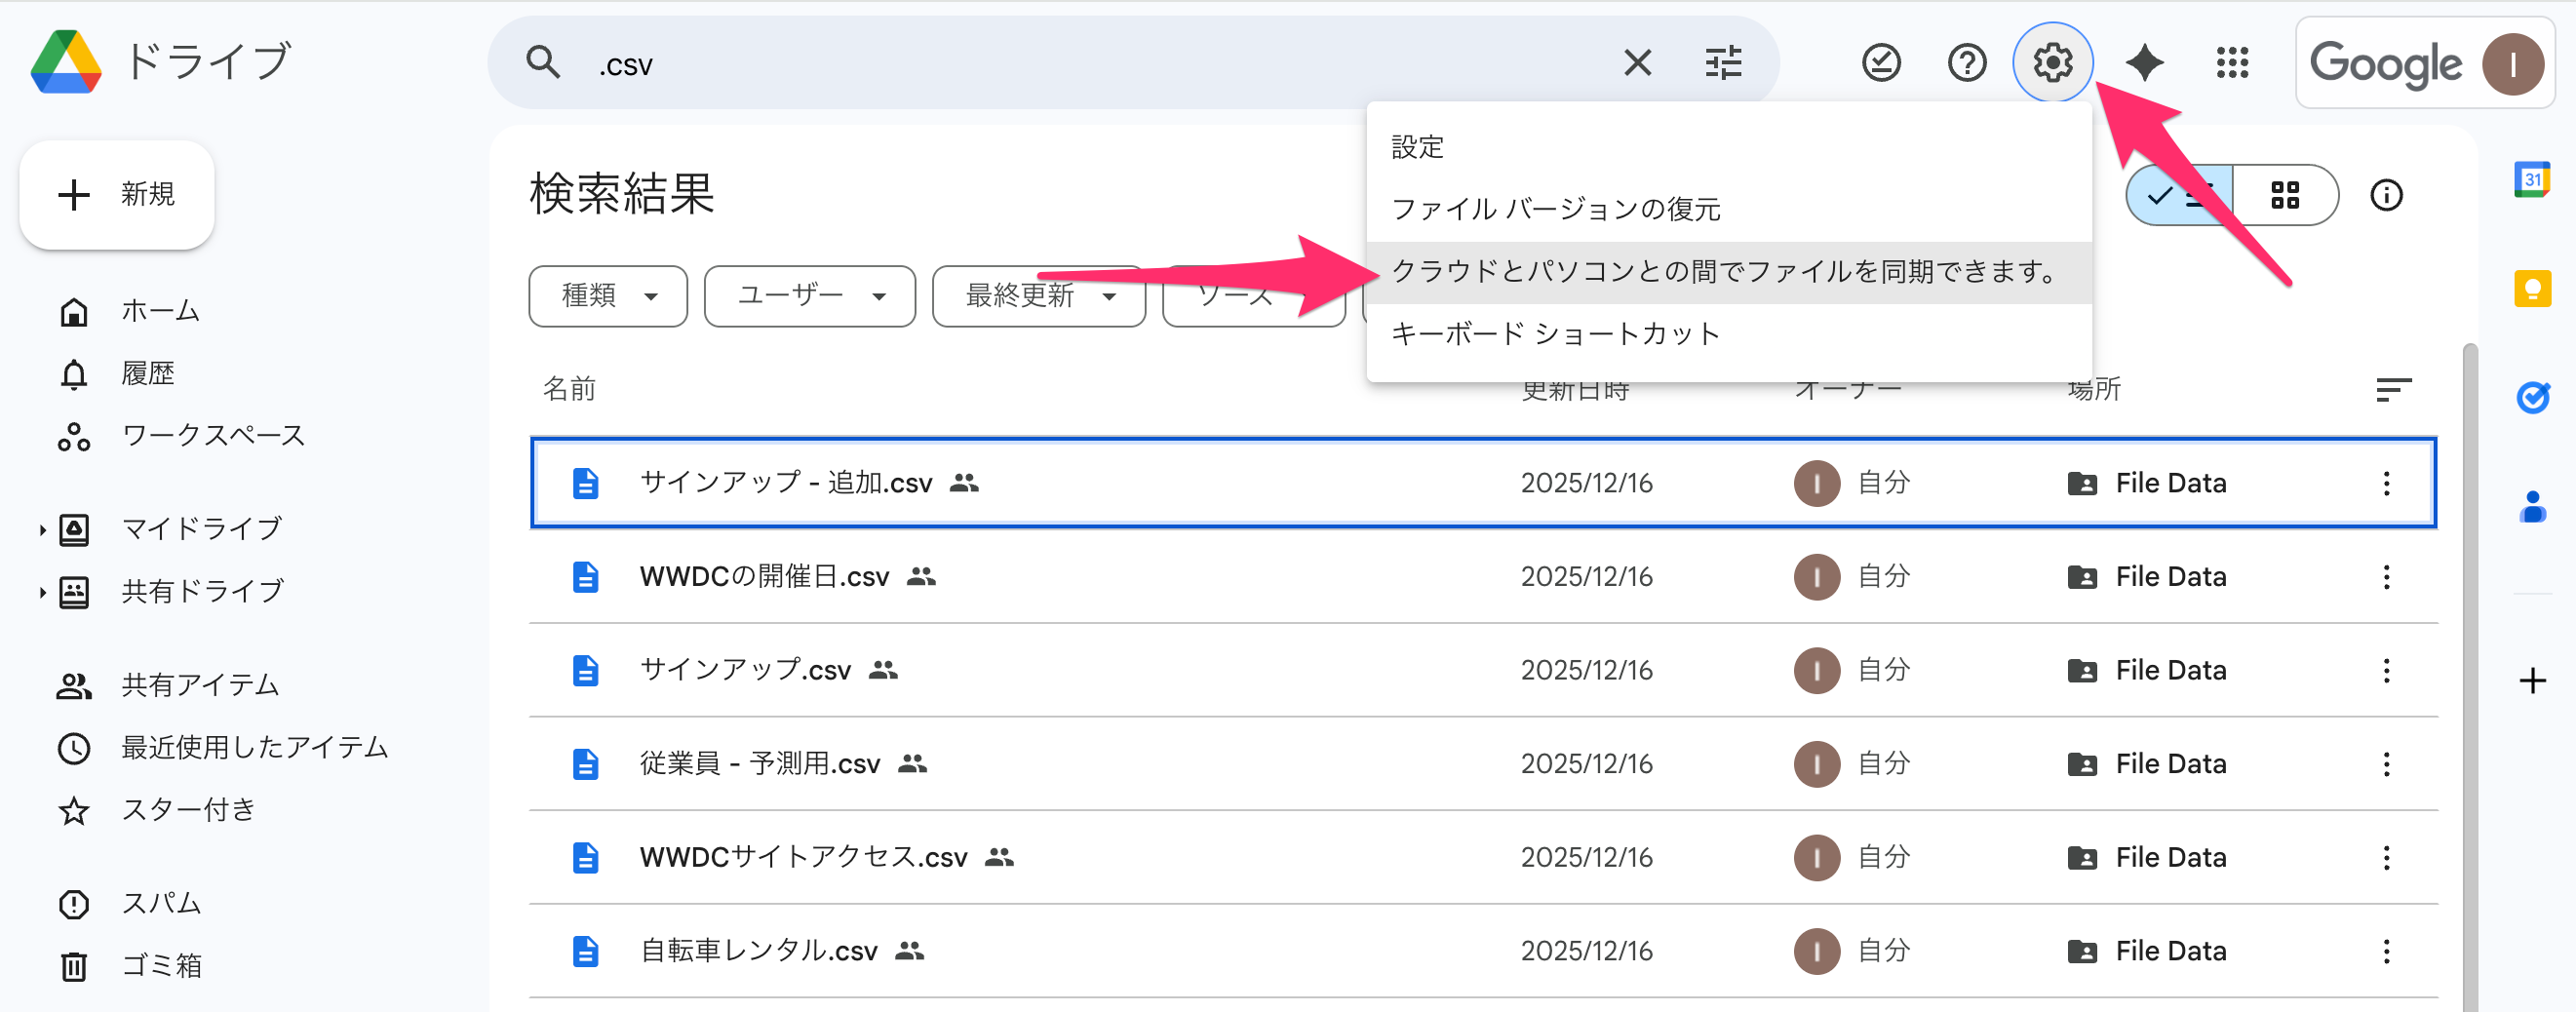
Task: Show details info panel
Action: pos(2386,195)
